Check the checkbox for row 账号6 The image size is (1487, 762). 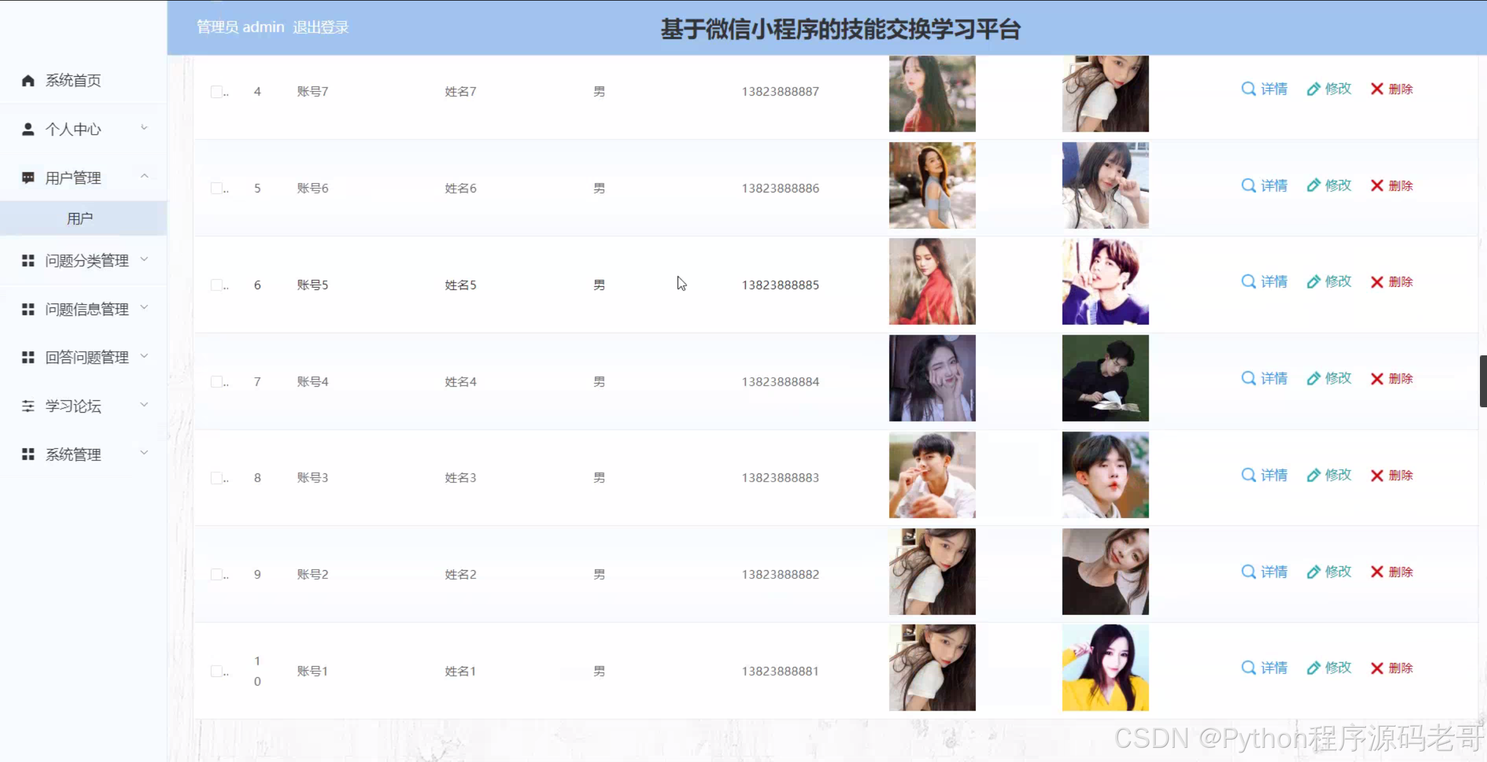tap(217, 188)
